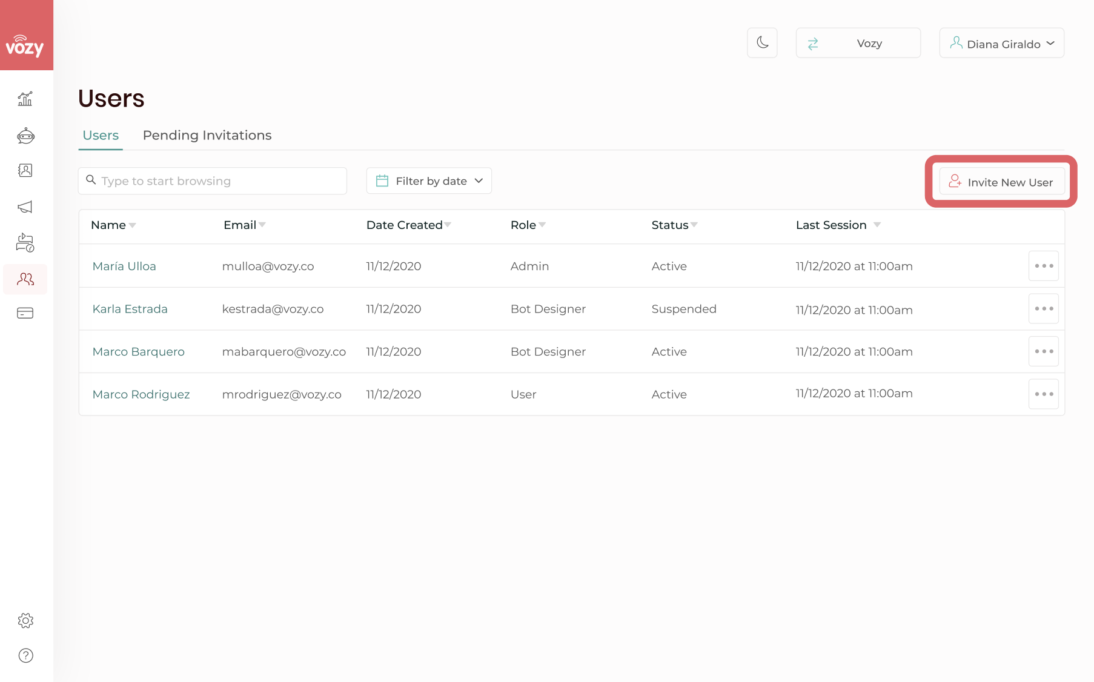Select the Users tab
This screenshot has width=1094, height=682.
(x=101, y=135)
